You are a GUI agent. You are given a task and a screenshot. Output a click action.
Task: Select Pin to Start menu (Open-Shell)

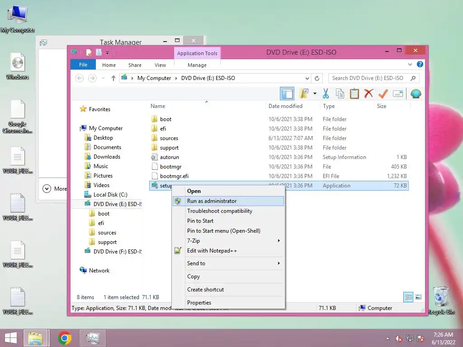tap(228, 231)
